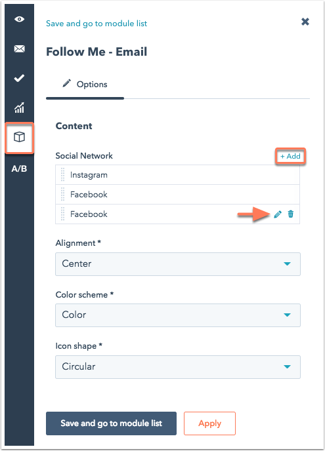Open the Color scheme dropdown
Image resolution: width=325 pixels, height=451 pixels.
(x=178, y=315)
